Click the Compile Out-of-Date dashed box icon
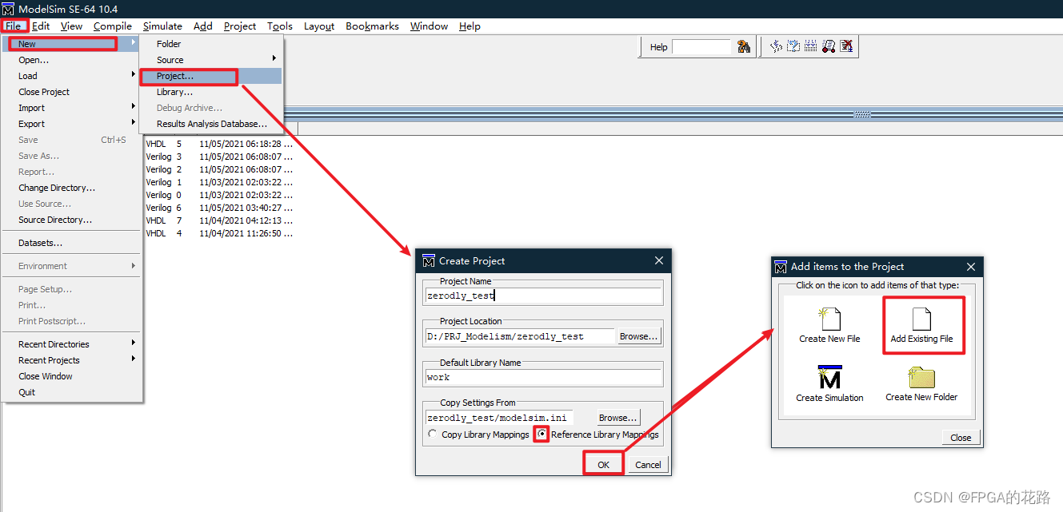 coord(793,46)
